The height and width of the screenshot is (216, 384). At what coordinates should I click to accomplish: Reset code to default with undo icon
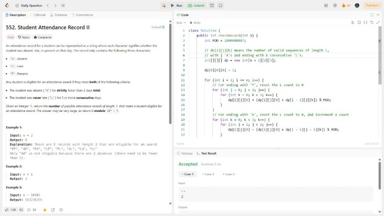pyautogui.click(x=372, y=23)
